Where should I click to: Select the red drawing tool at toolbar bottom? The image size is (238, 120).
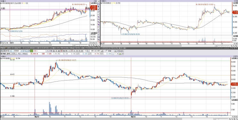99,42
